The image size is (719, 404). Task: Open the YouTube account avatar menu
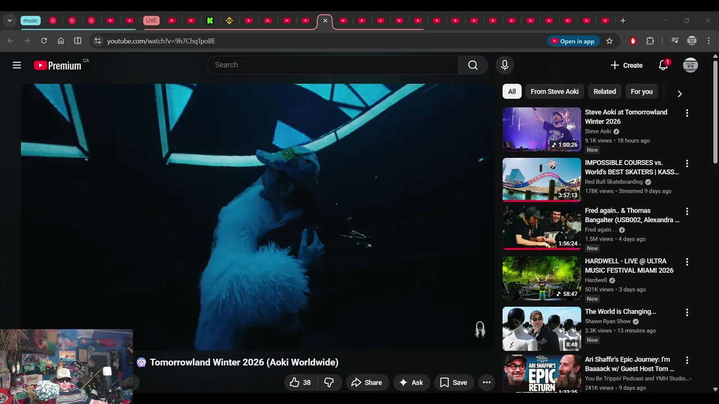click(690, 65)
